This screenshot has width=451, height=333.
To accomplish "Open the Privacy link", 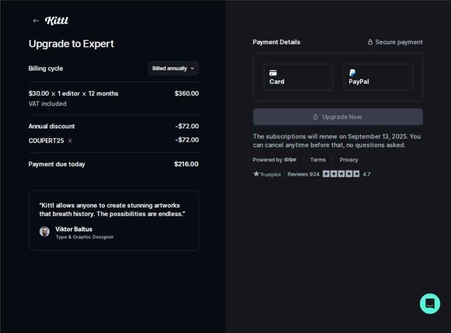I will (x=349, y=159).
